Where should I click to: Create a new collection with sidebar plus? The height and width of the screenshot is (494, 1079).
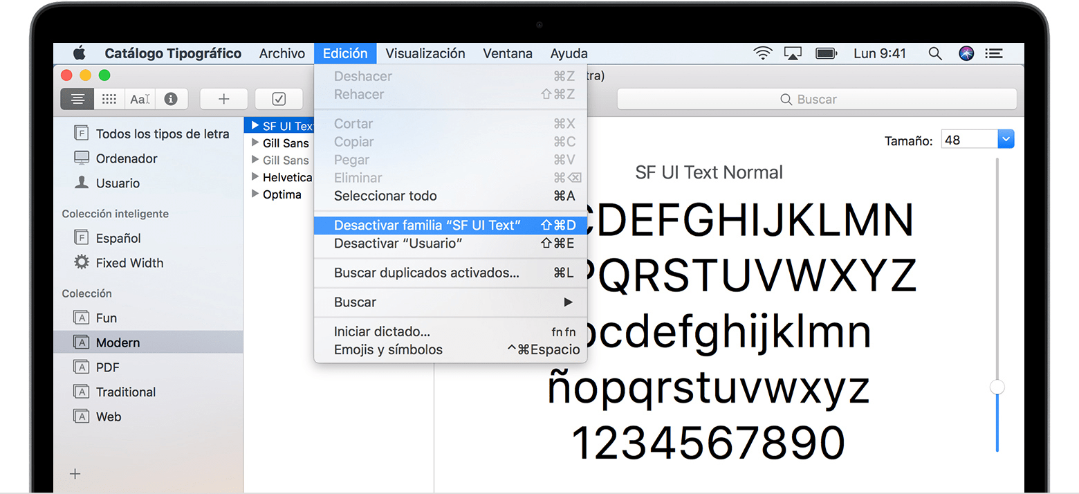[x=74, y=473]
